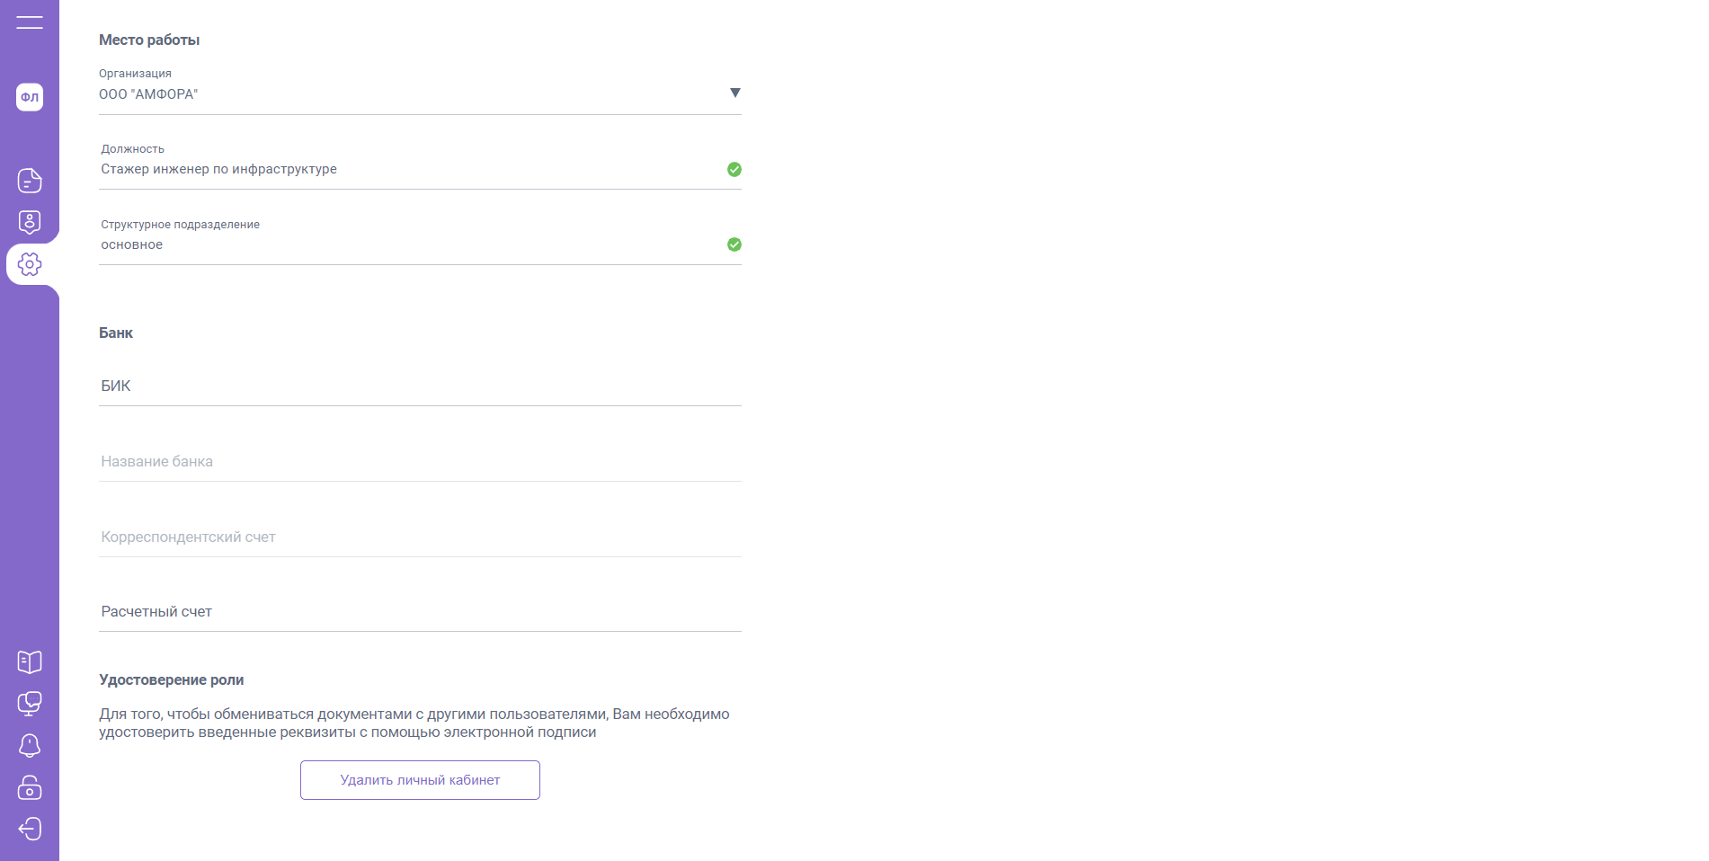This screenshot has width=1709, height=861.
Task: Log out using the exit icon
Action: click(30, 829)
